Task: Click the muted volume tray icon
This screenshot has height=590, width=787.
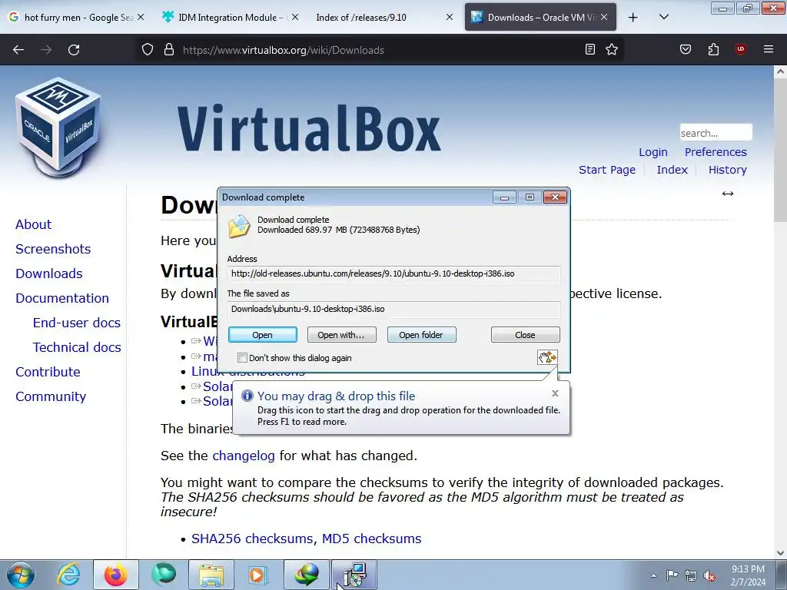Action: tap(709, 575)
